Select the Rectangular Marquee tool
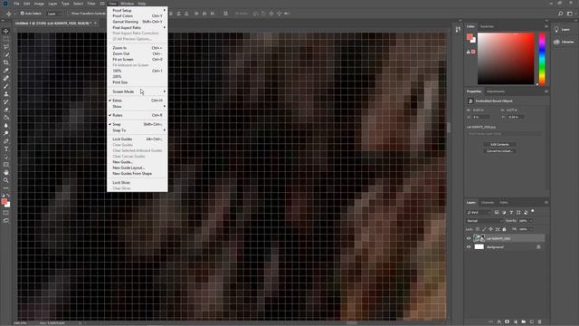The width and height of the screenshot is (579, 326). click(x=6, y=39)
